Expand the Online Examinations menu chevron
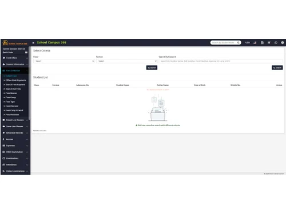The height and width of the screenshot is (214, 286). pyautogui.click(x=27, y=171)
